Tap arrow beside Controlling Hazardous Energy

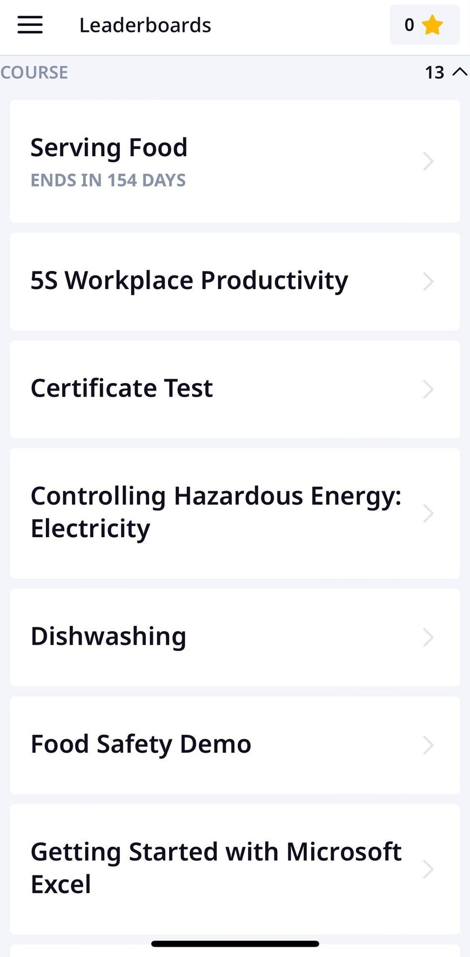click(x=428, y=513)
